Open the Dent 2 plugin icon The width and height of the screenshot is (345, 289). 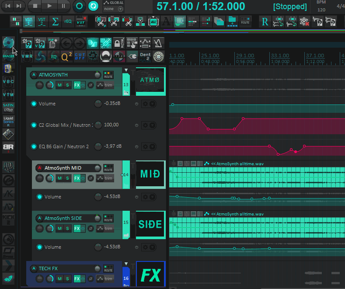pos(146,56)
